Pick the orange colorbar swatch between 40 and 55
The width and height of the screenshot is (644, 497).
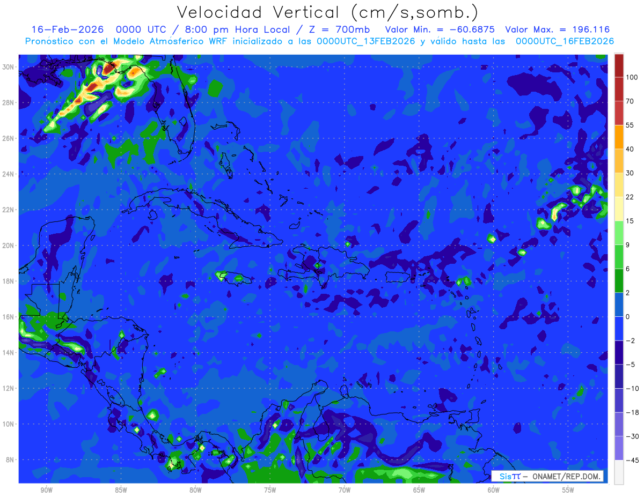[619, 136]
